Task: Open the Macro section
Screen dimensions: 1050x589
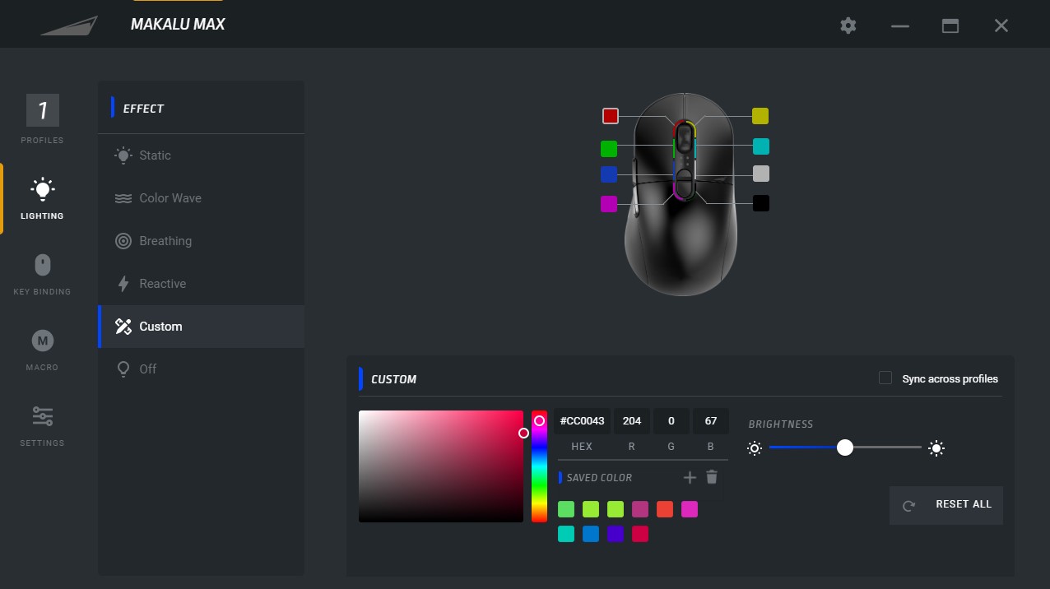Action: [x=42, y=350]
